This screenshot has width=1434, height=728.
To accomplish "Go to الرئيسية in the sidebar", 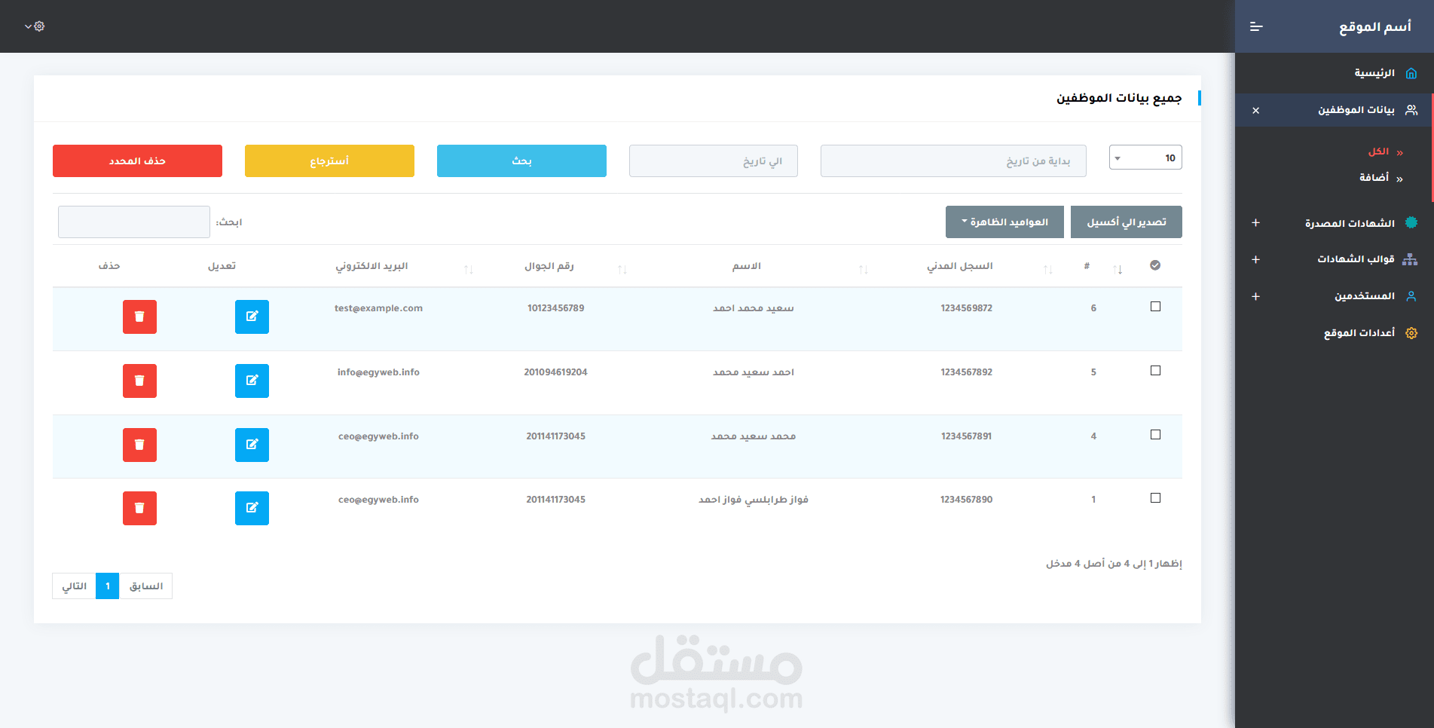I will pyautogui.click(x=1374, y=73).
